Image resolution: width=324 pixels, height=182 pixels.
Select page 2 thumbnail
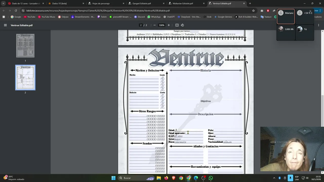[x=25, y=78]
